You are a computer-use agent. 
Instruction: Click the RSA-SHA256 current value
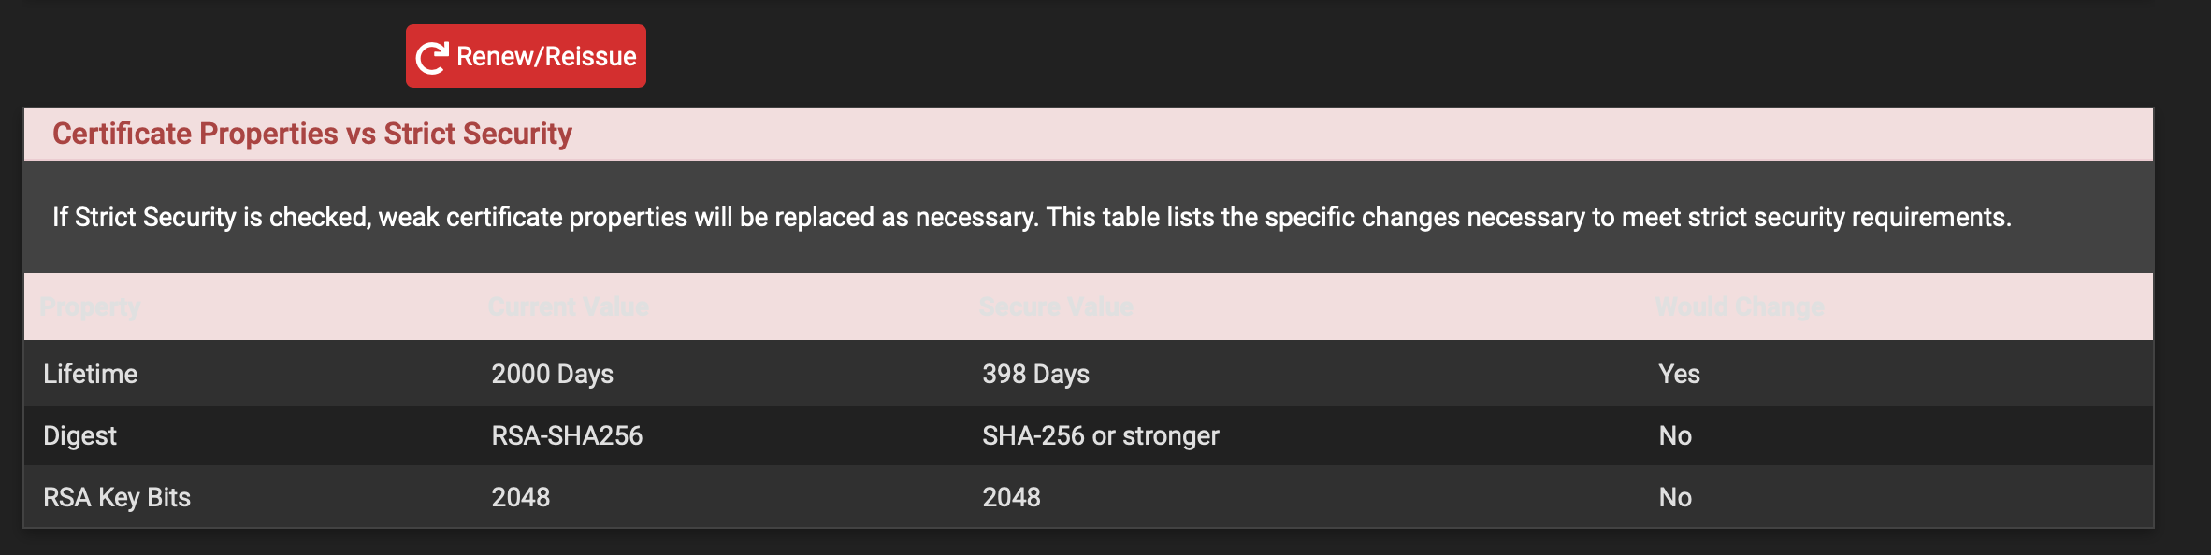[x=567, y=435]
